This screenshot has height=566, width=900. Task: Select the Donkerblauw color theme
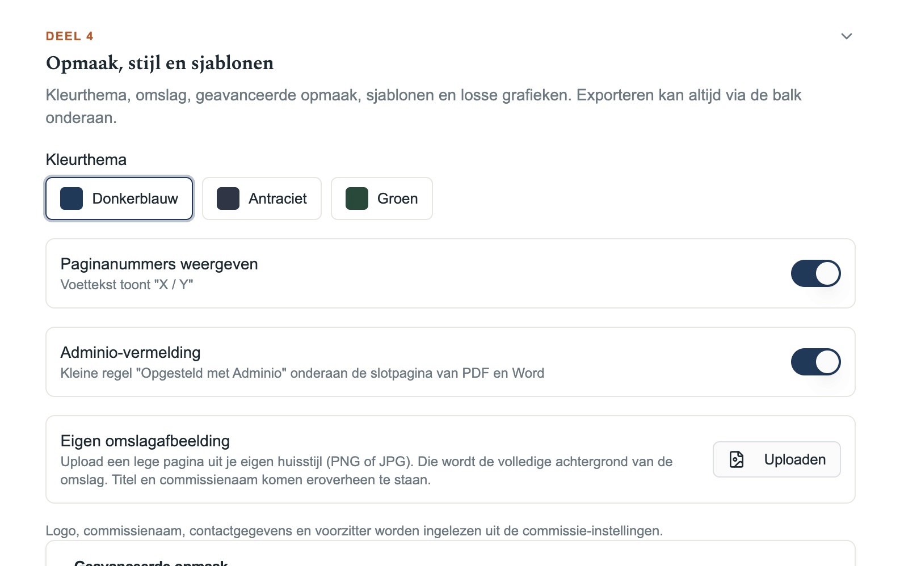(x=119, y=198)
